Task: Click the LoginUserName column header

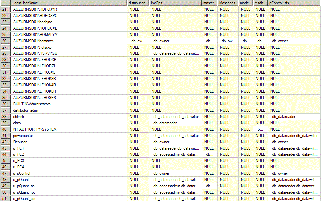Action: (x=69, y=3)
